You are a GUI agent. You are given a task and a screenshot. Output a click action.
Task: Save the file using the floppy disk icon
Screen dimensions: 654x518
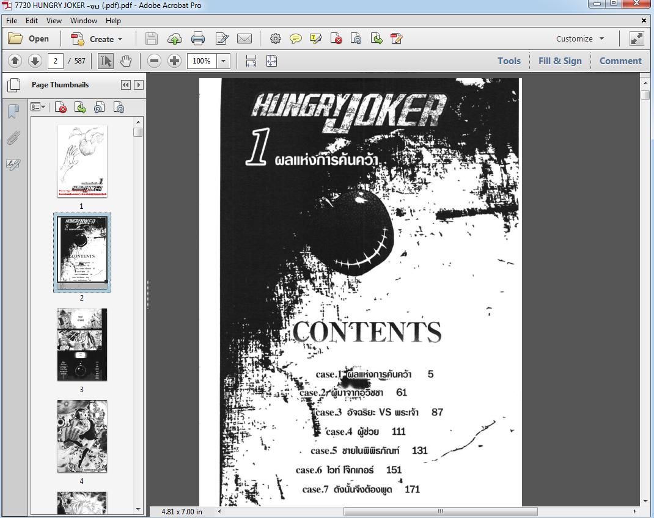[152, 38]
